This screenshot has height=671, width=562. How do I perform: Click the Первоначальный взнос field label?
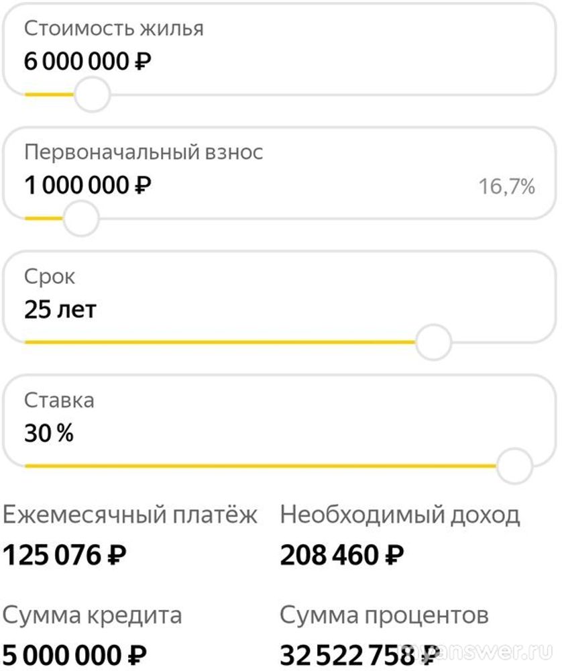pyautogui.click(x=144, y=152)
